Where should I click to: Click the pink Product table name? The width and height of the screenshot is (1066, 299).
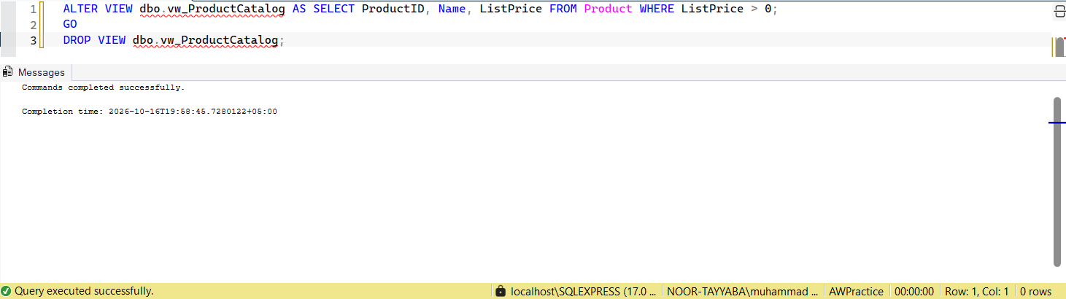(x=609, y=10)
